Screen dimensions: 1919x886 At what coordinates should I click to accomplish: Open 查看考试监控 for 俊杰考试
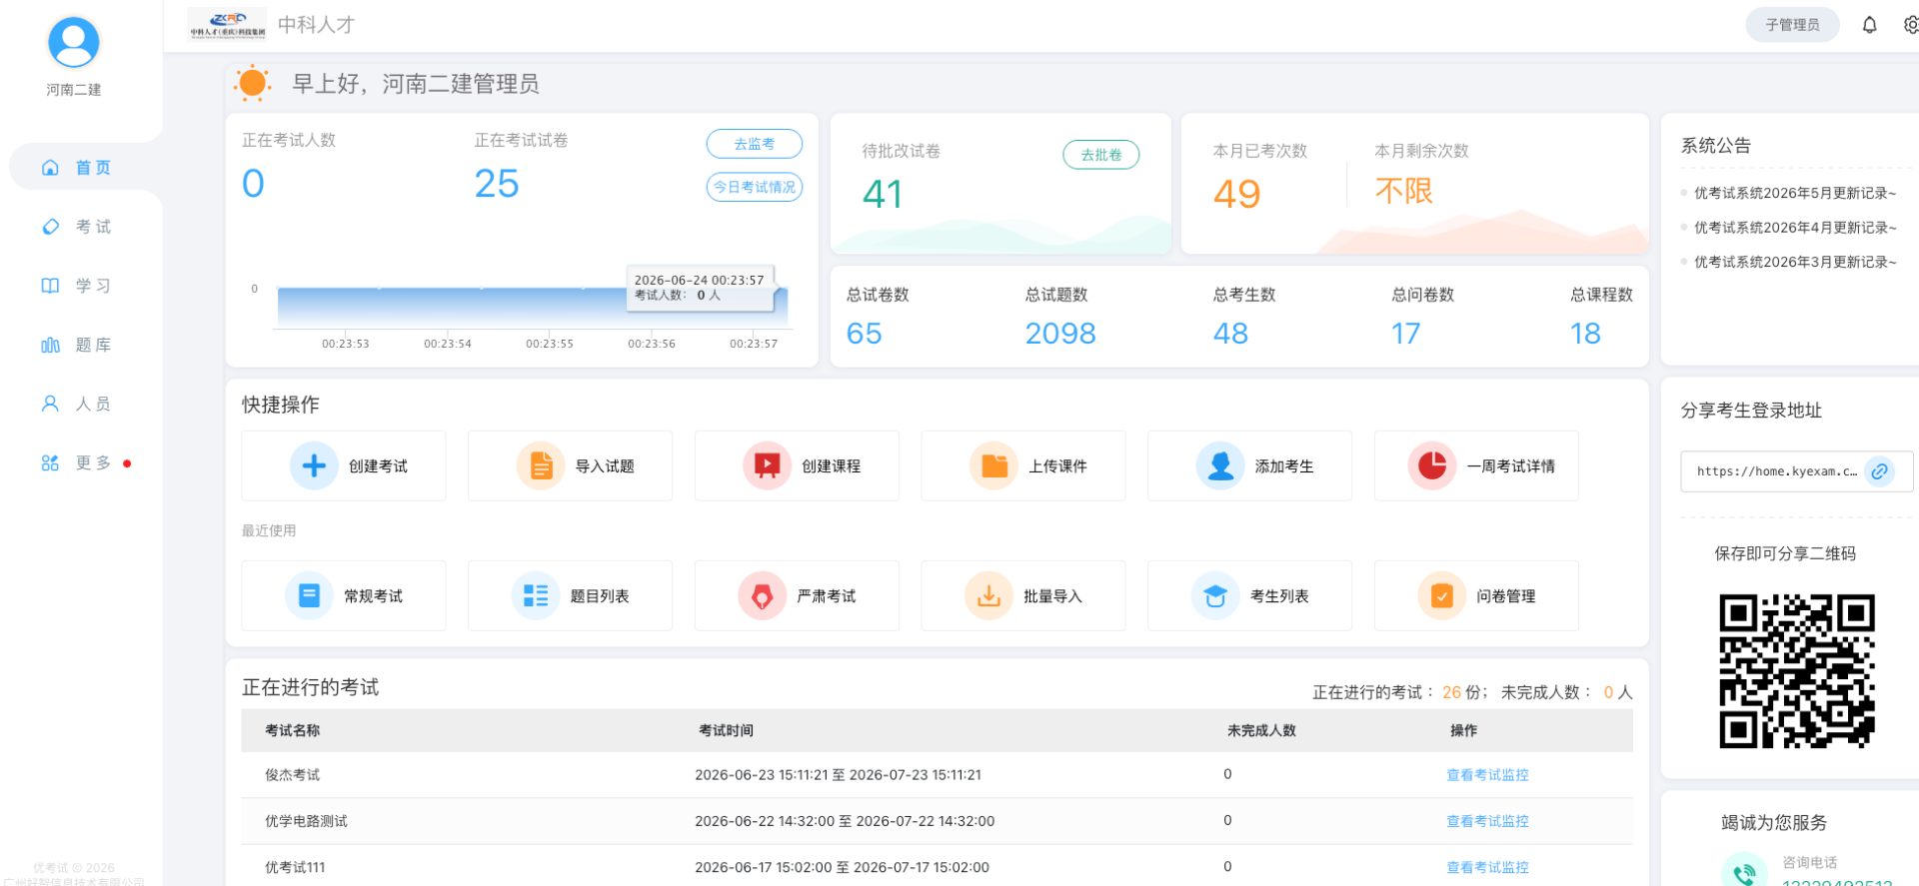click(1487, 775)
